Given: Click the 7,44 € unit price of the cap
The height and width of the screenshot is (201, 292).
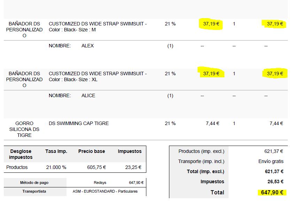Looking at the screenshot, I should pos(213,123).
